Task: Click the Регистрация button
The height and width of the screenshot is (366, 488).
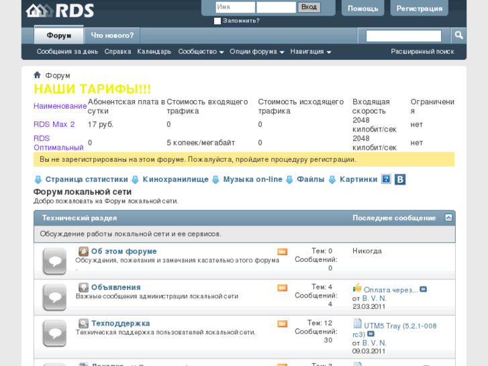Action: pyautogui.click(x=420, y=9)
